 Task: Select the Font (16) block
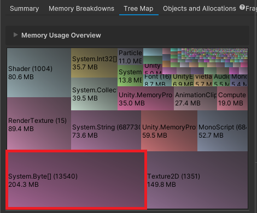157,80
